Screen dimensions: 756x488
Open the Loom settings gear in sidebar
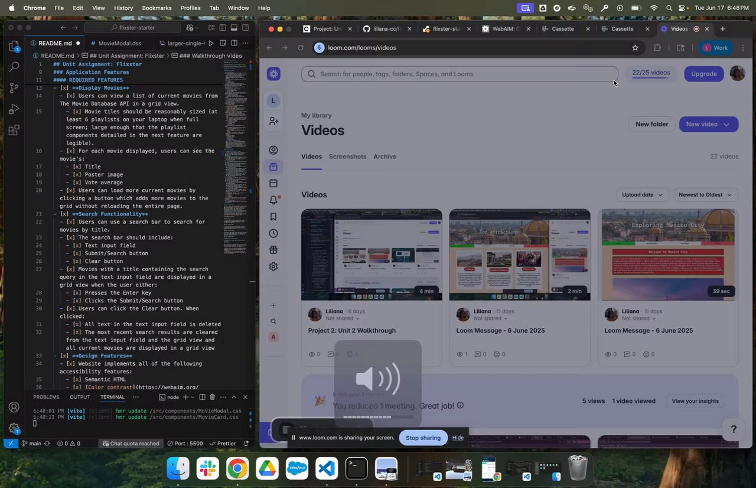(273, 266)
